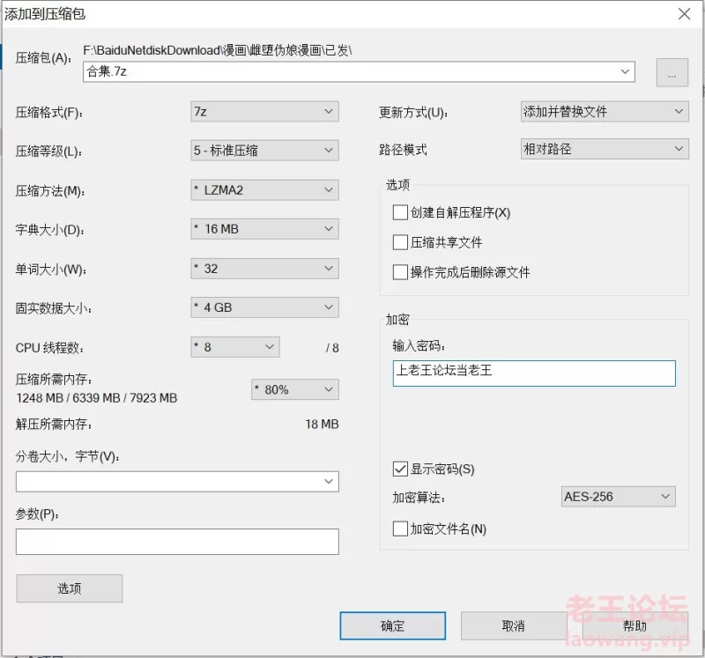Click the / 8 thread count text
The width and height of the screenshot is (705, 658).
coord(332,348)
